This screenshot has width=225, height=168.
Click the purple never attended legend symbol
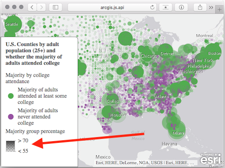coord(11,116)
